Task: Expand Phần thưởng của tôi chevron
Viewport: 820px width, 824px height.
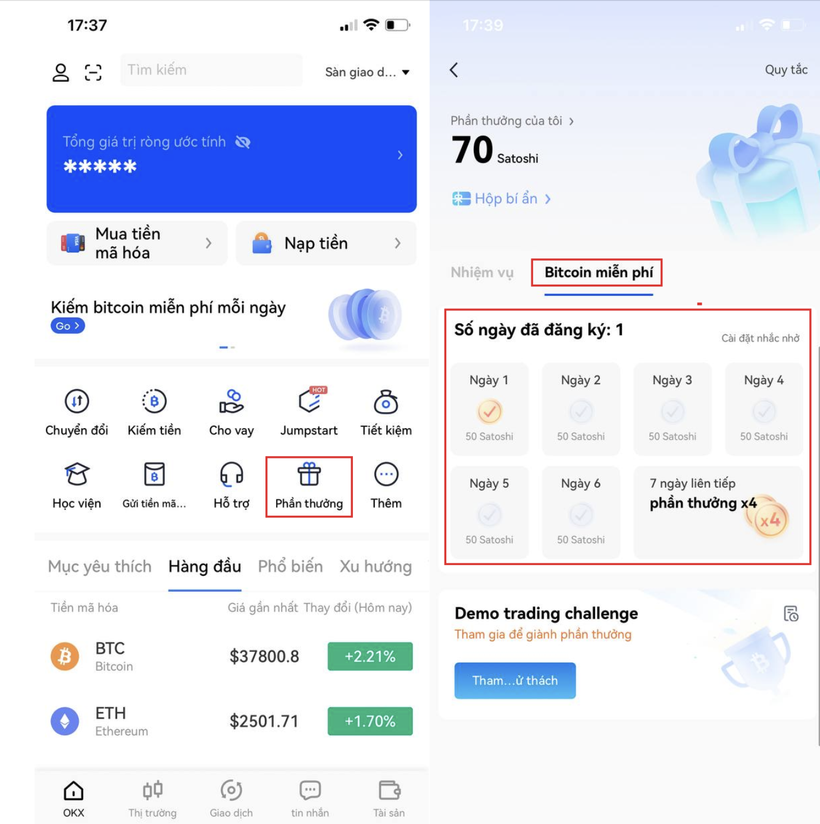Action: (571, 121)
